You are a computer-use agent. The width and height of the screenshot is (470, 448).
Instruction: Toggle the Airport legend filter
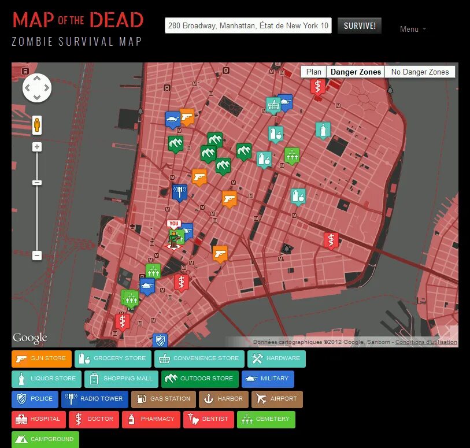coord(277,399)
